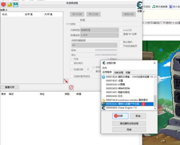This screenshot has height=145, width=180.
Task: Enable the 逻辑"非"运算 checkbox
Action: point(121,34)
